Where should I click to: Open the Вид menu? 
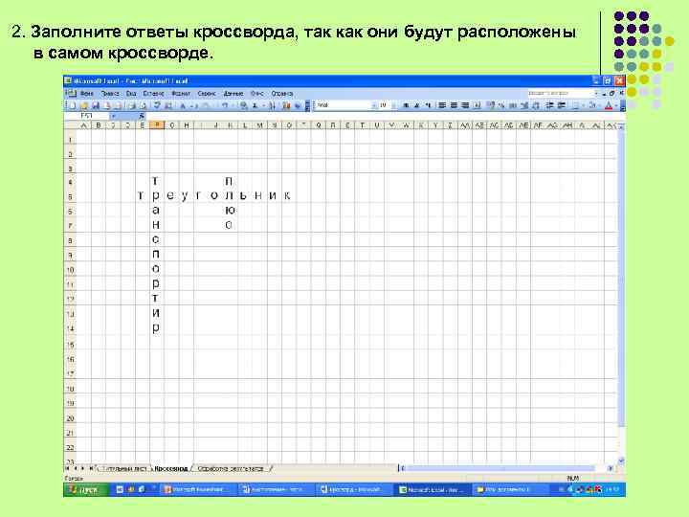[131, 94]
